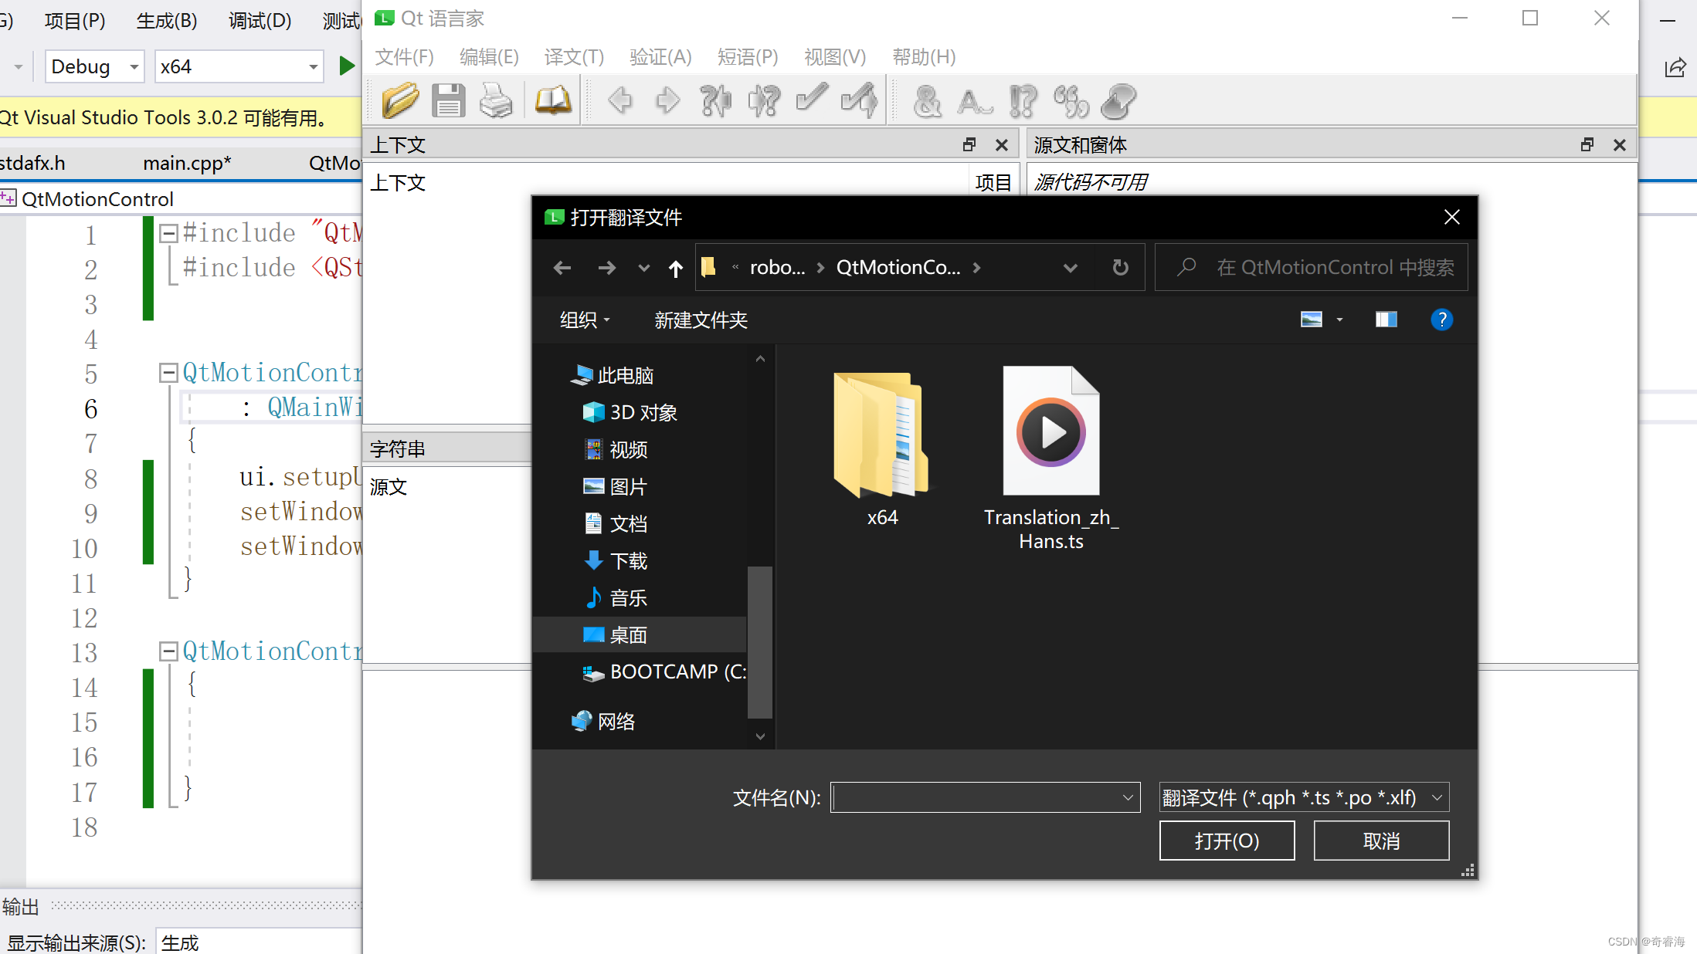Click the Print icon in Linguist toolbar
This screenshot has height=954, width=1697.
tap(496, 100)
